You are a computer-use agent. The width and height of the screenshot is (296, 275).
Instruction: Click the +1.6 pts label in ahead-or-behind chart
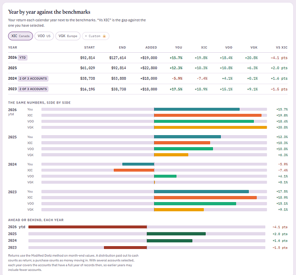(x=280, y=241)
